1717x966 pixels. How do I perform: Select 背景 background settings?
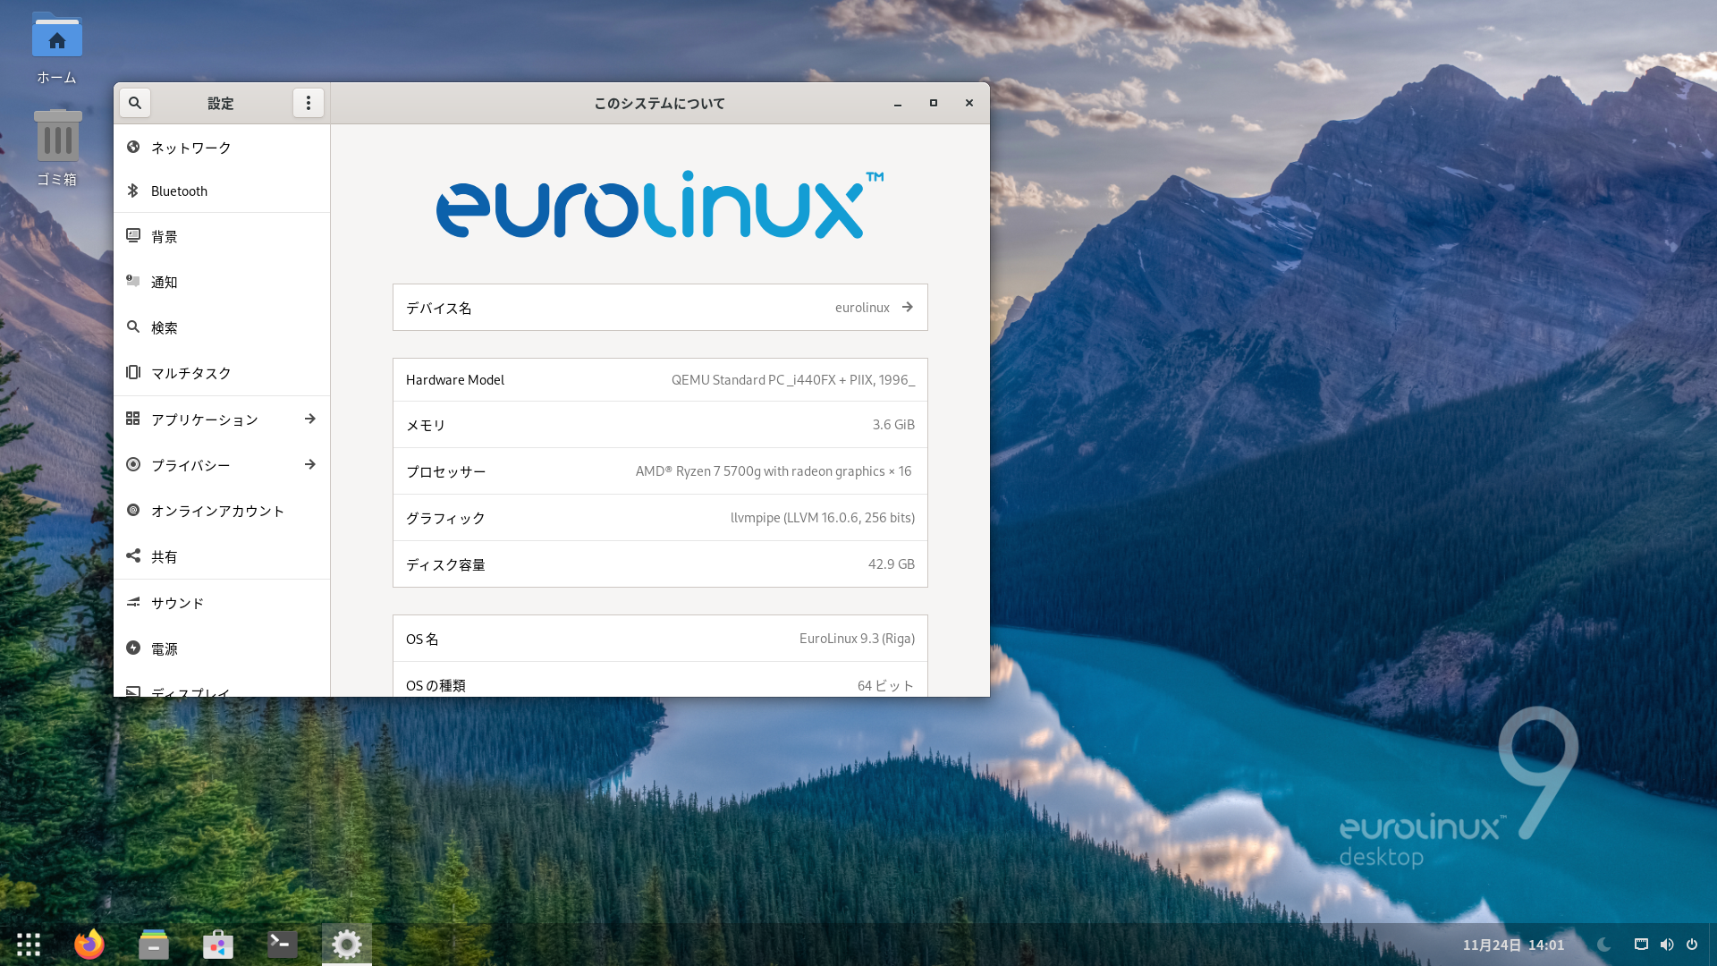164,237
